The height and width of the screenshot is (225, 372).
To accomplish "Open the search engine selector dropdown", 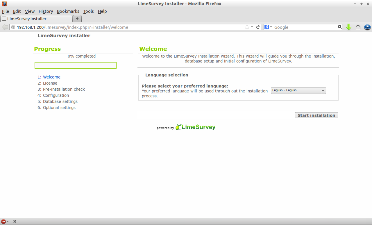I will 271,27.
